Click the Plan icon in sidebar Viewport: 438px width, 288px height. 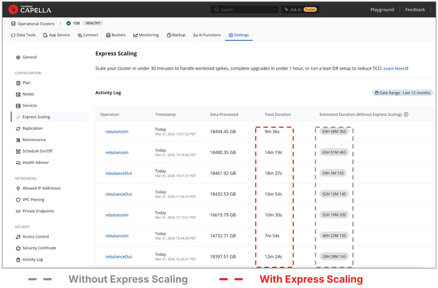[18, 83]
